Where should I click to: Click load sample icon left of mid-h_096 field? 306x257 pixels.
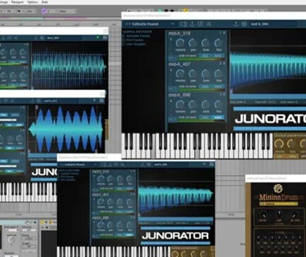(x=236, y=24)
